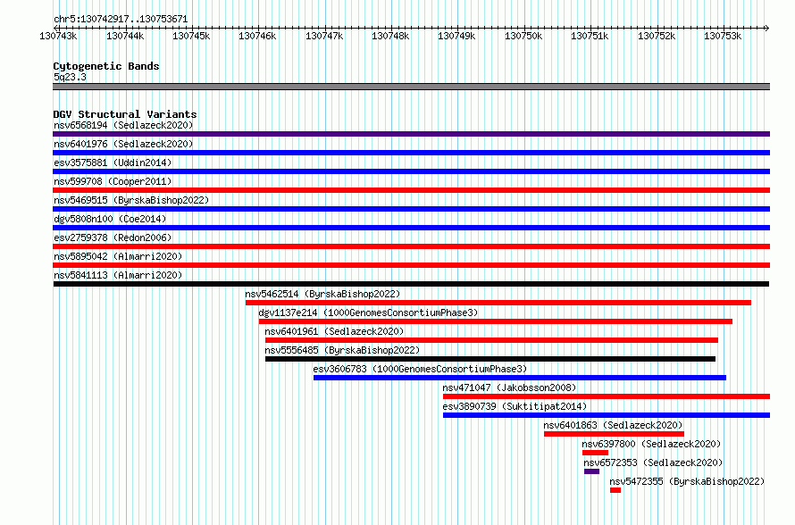Open esv3606783 (1000GenomesConsortiumPhase3) label

(x=421, y=369)
